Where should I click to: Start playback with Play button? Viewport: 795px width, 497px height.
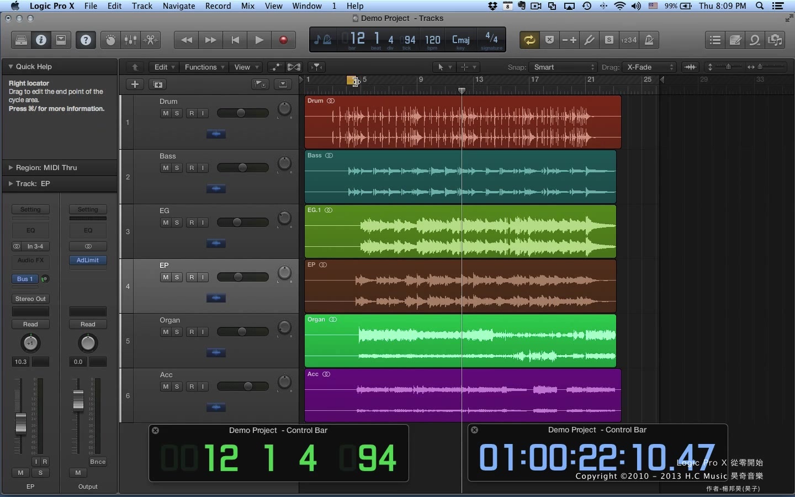click(x=259, y=40)
